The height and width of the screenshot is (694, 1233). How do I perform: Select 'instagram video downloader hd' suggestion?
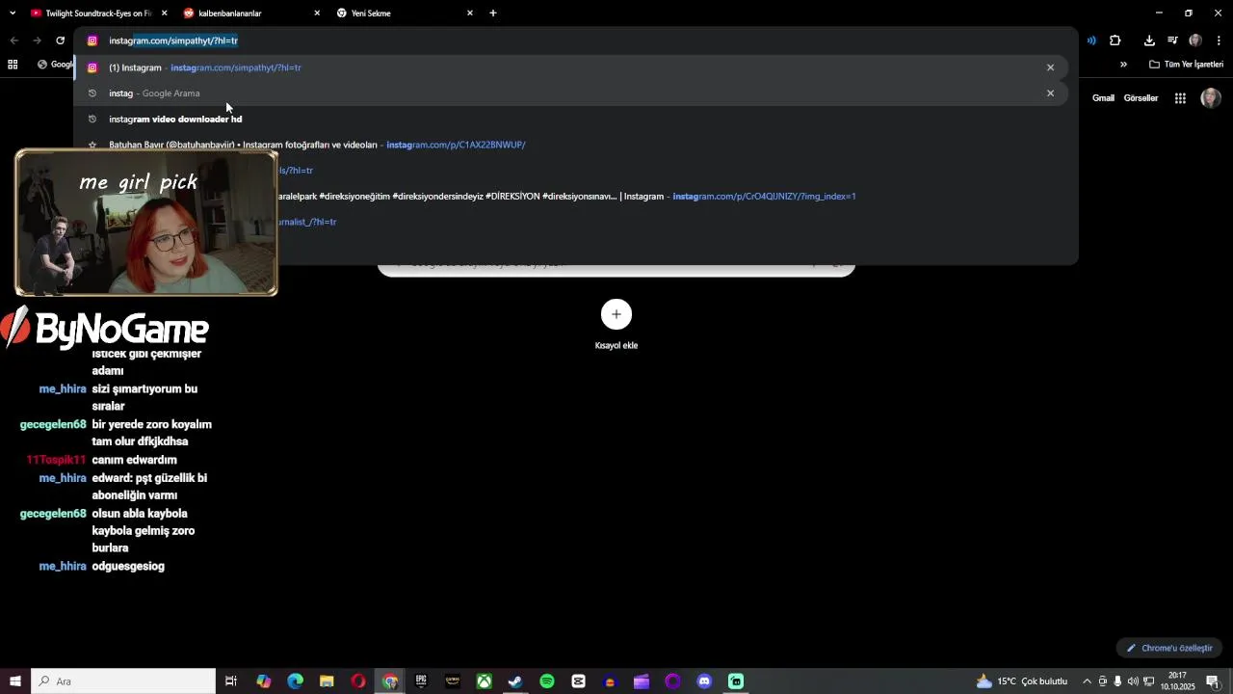pyautogui.click(x=570, y=120)
